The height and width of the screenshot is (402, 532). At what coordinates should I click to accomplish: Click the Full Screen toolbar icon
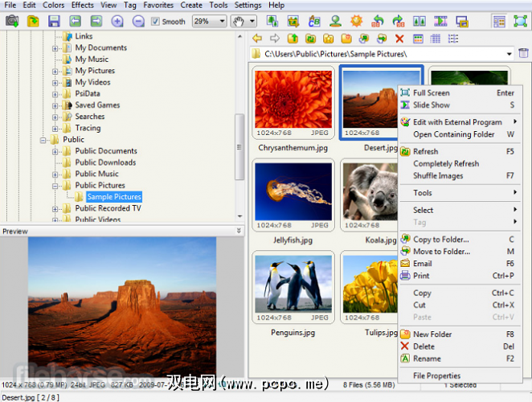[x=520, y=21]
